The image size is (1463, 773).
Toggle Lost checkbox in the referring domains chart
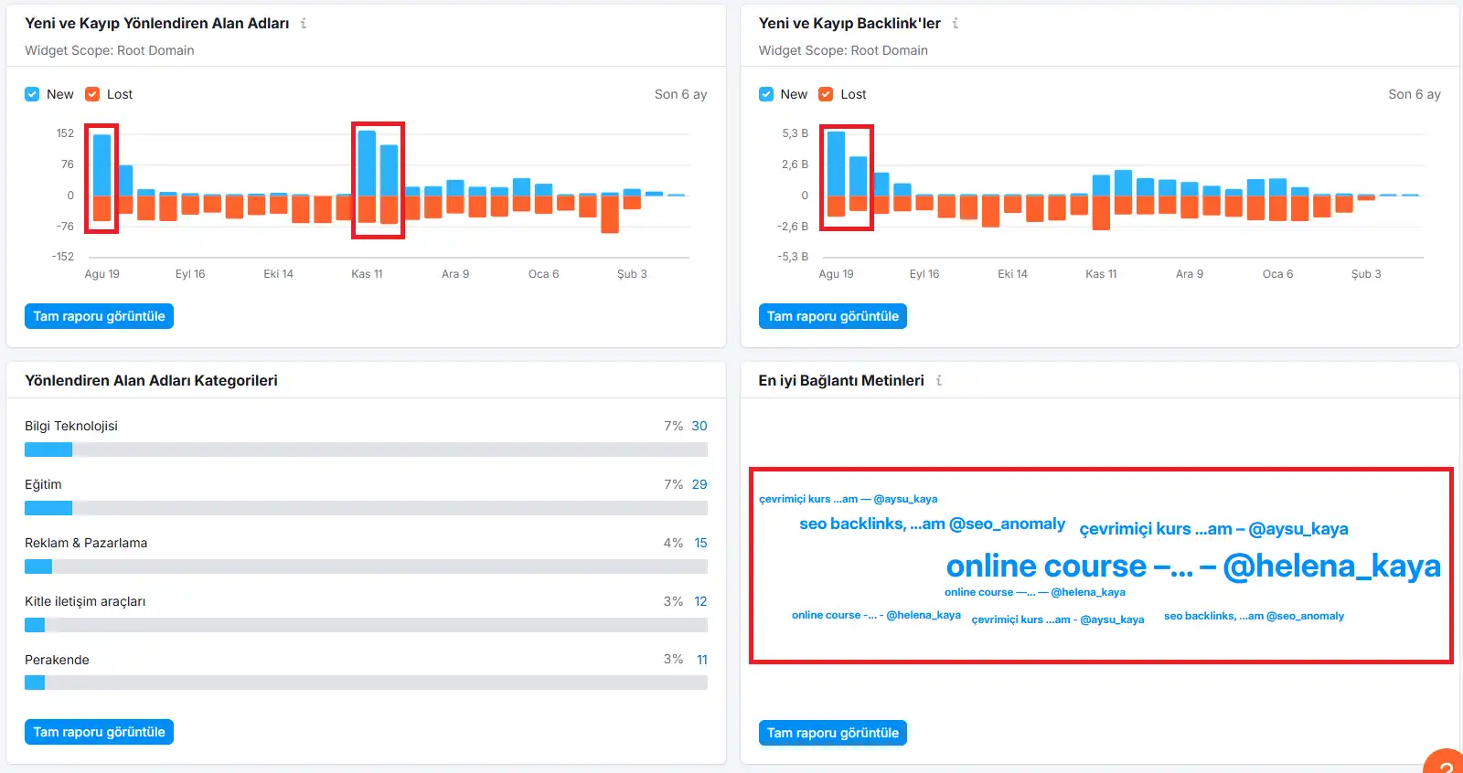tap(92, 94)
